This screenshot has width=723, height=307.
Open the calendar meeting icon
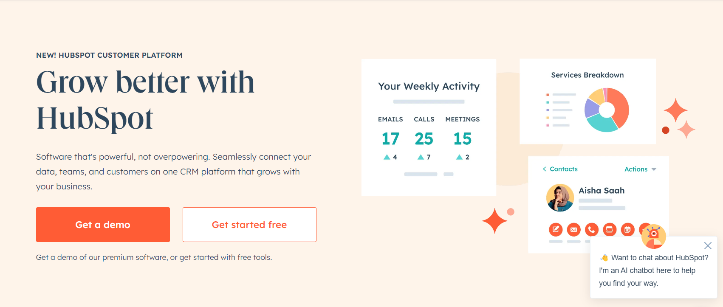coord(627,229)
